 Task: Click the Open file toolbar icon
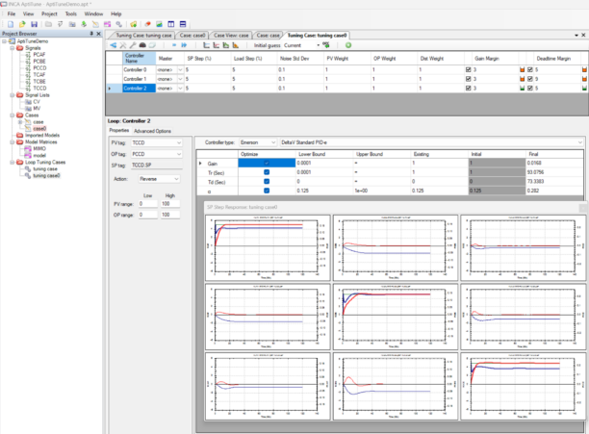coord(21,23)
